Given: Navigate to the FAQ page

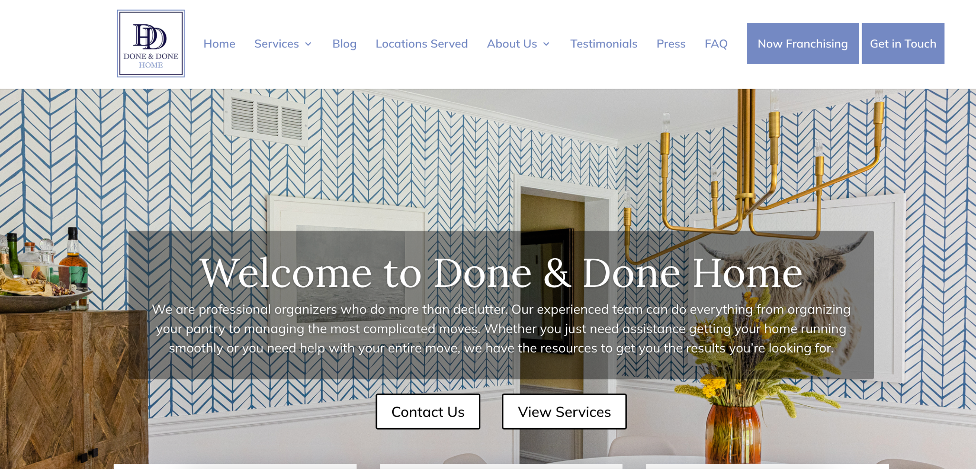Looking at the screenshot, I should (716, 44).
